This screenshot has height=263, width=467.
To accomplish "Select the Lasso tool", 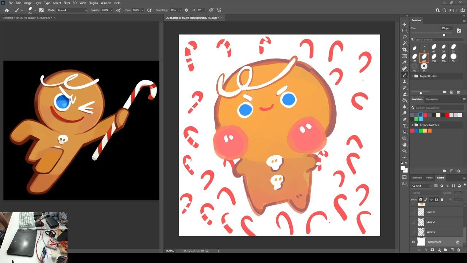I will (404, 37).
